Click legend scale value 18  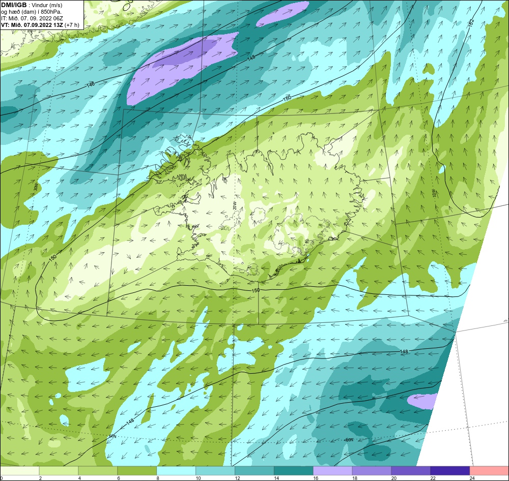355,478
